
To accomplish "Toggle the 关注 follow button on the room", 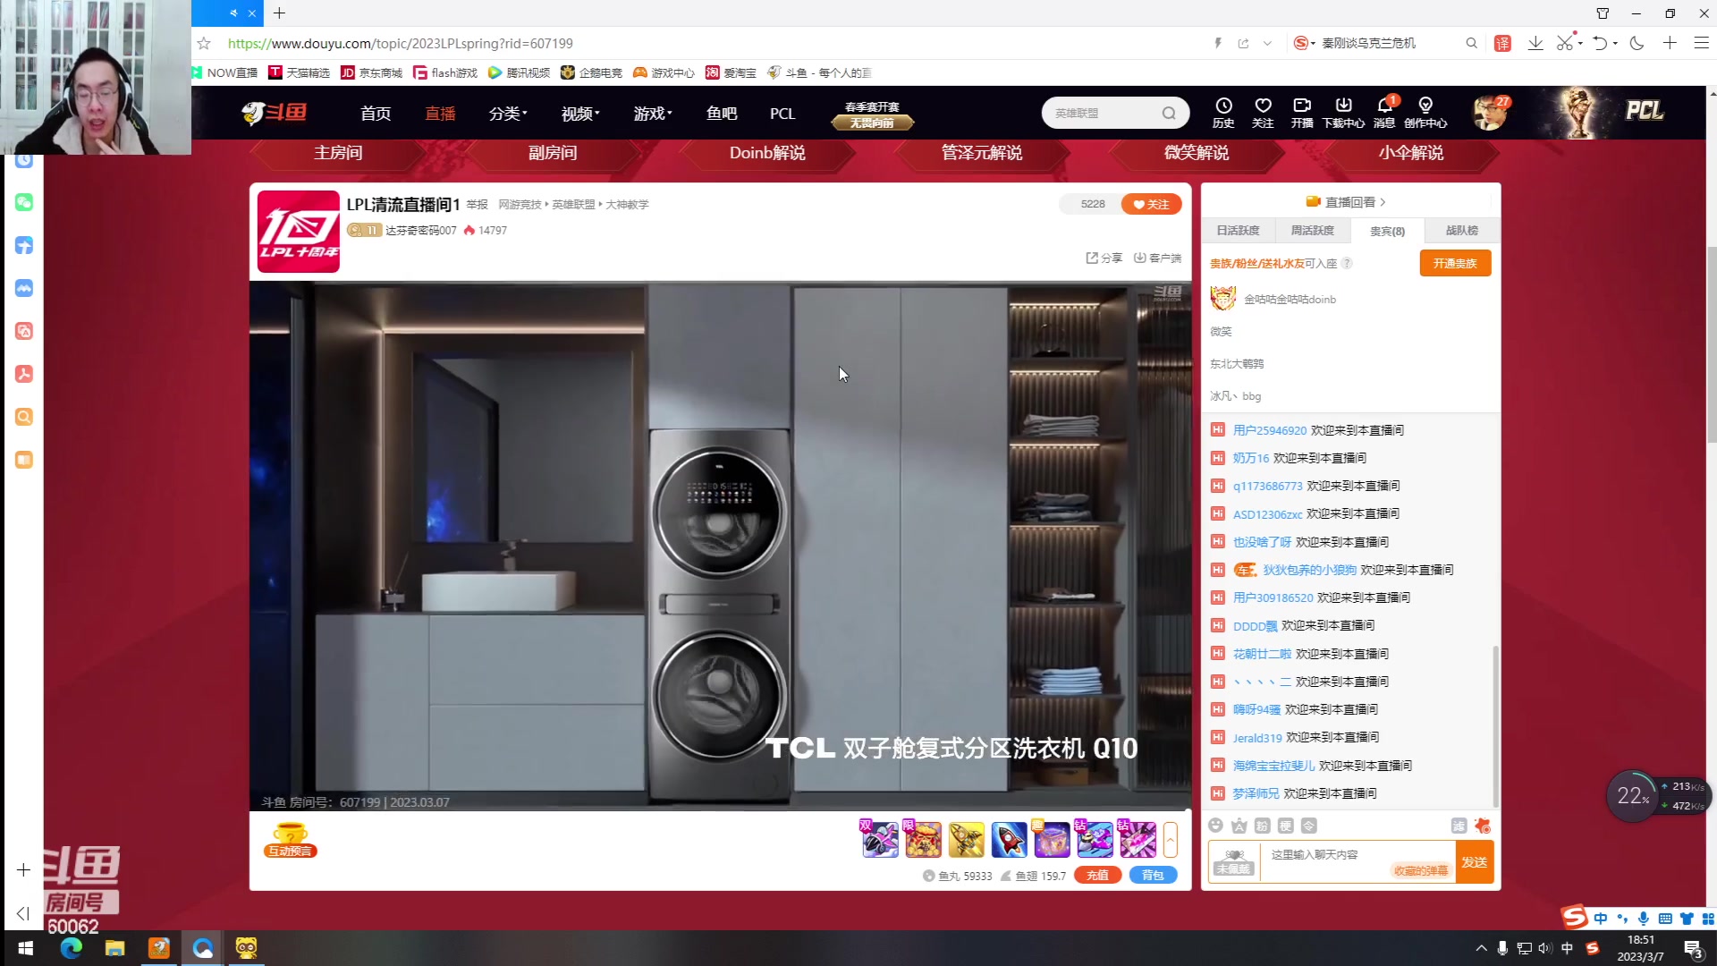I will [1151, 204].
